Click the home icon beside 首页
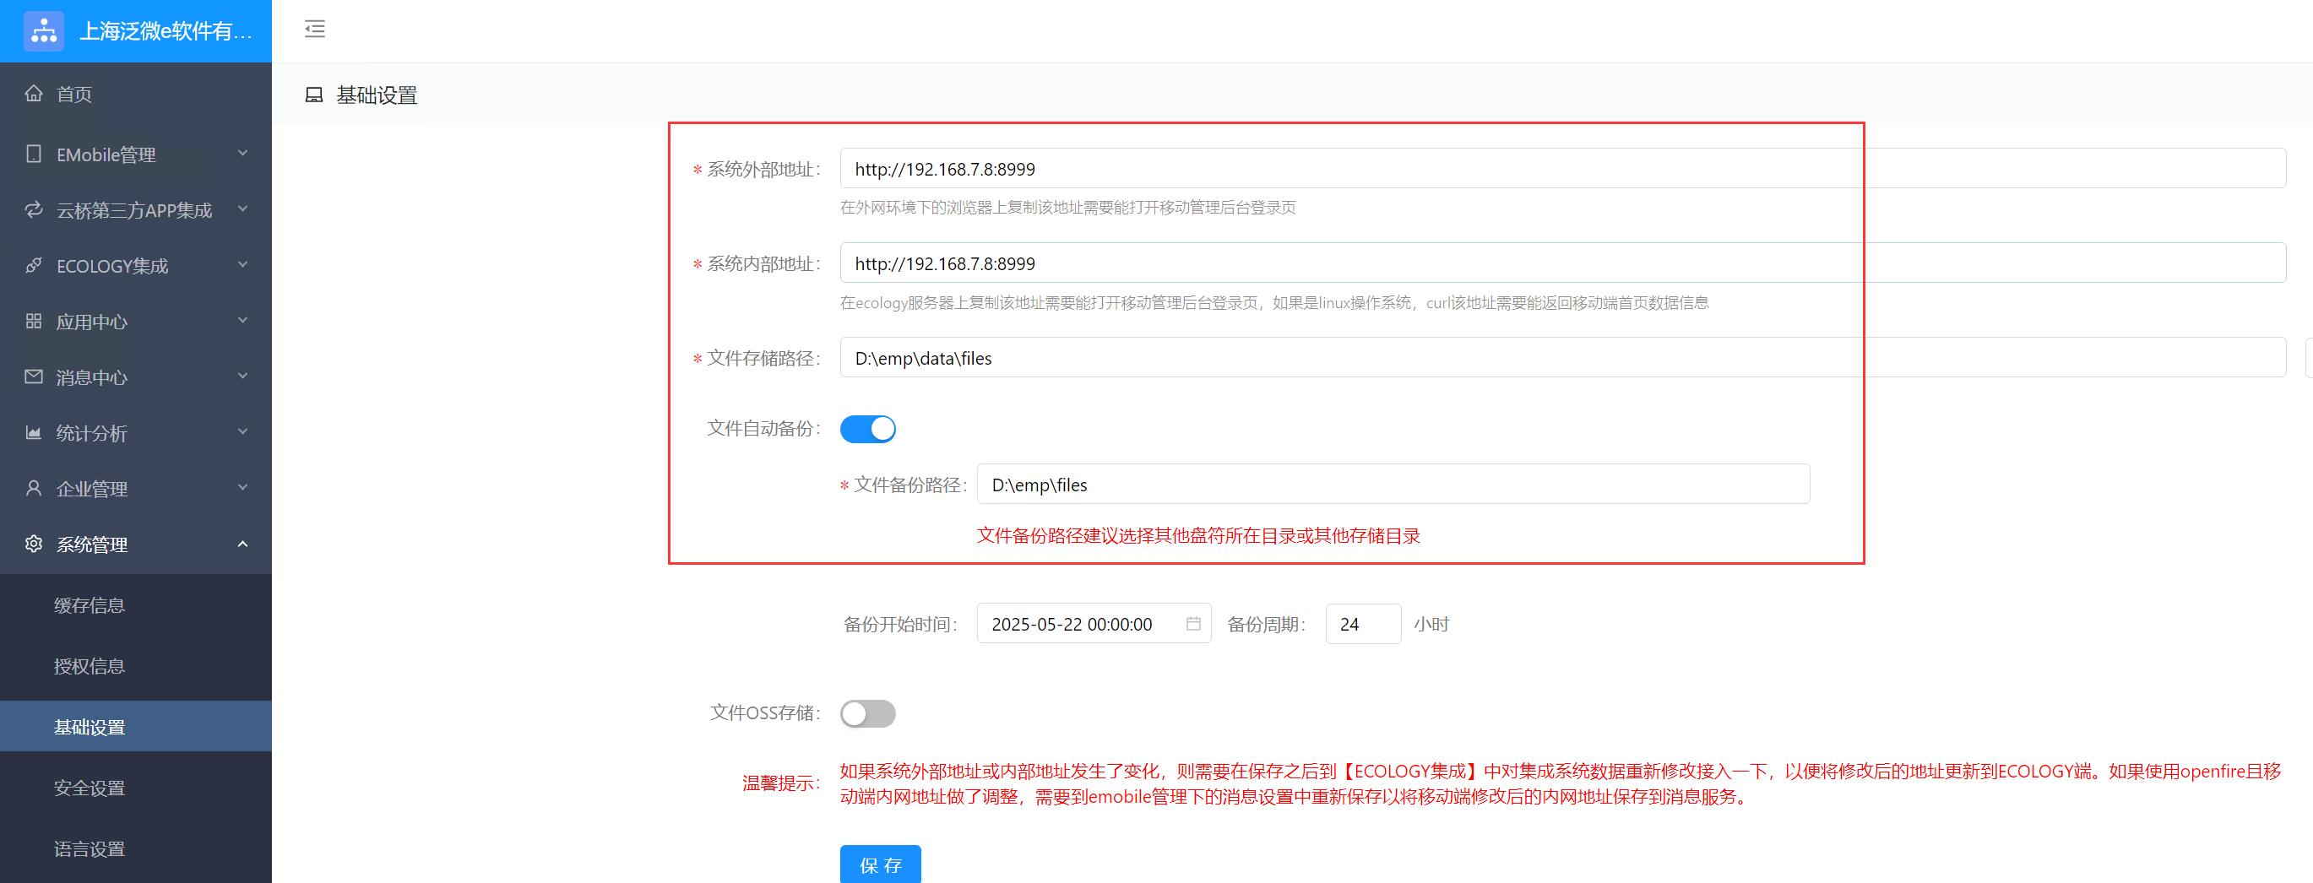2313x883 pixels. tap(34, 94)
